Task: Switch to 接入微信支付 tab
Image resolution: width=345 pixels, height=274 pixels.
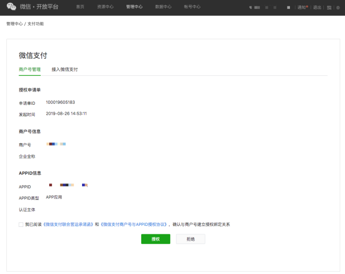Action: click(65, 69)
